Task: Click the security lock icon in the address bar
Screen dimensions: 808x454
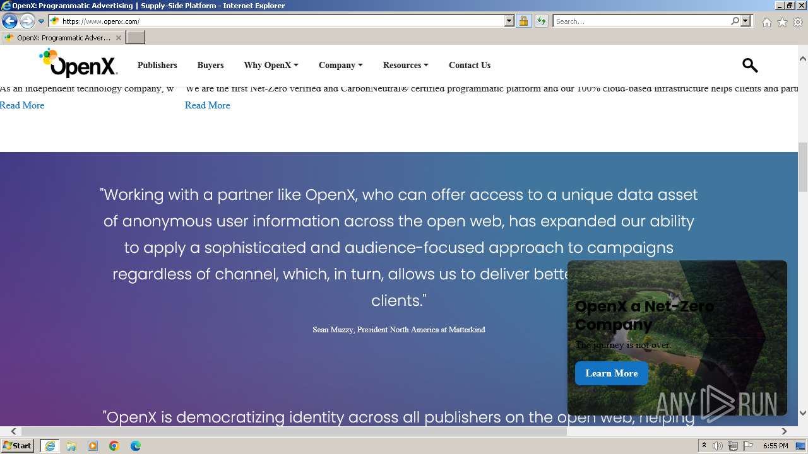Action: pos(523,21)
